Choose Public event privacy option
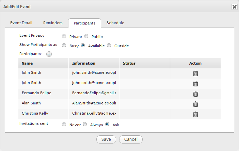Screen dimensions: 239x151 click(x=86, y=36)
